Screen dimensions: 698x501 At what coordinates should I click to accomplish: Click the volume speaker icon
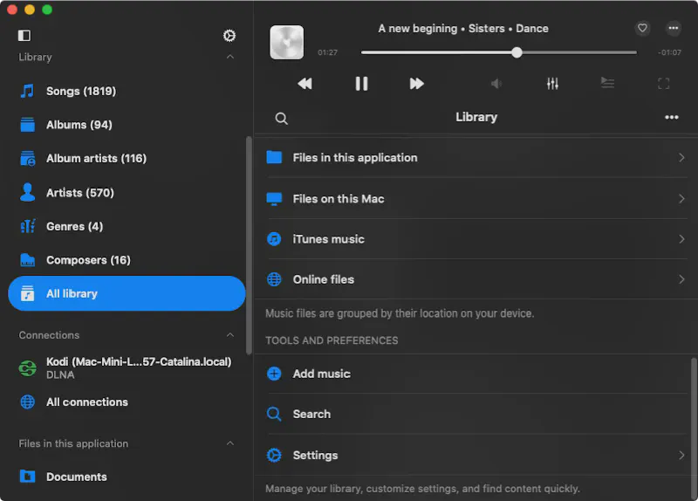pos(496,84)
